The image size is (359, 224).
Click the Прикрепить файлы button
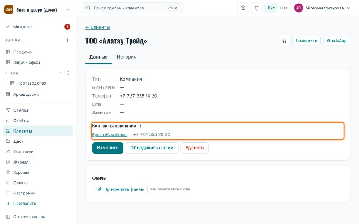pyautogui.click(x=120, y=189)
